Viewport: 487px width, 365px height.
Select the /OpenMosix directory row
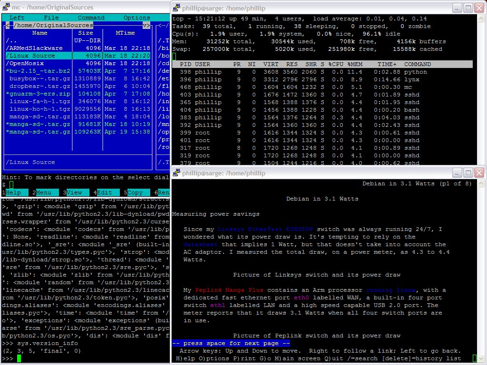point(78,63)
